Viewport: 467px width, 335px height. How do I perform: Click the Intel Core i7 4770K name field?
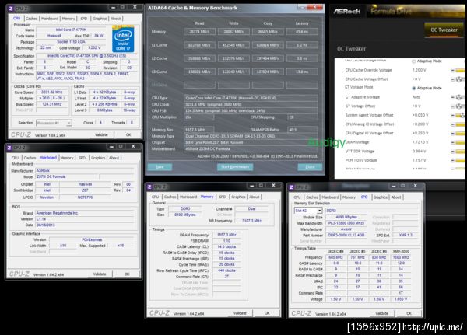pyautogui.click(x=71, y=30)
